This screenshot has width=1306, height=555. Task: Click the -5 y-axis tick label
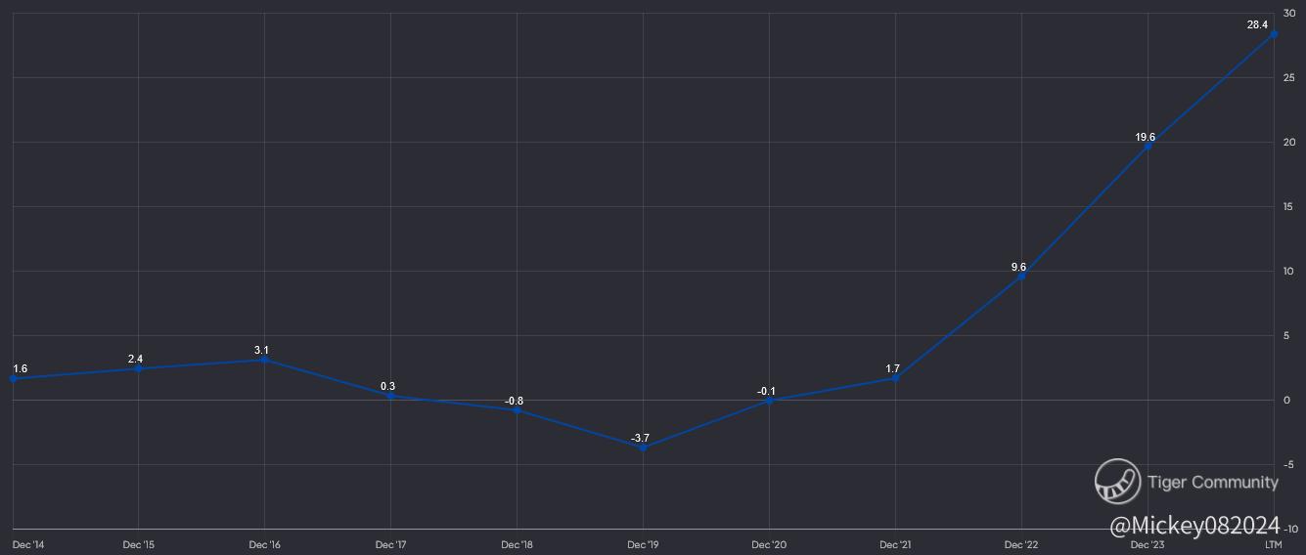click(x=1288, y=464)
